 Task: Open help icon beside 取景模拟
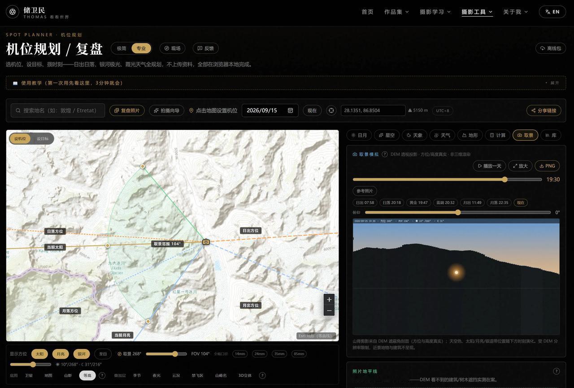click(385, 155)
